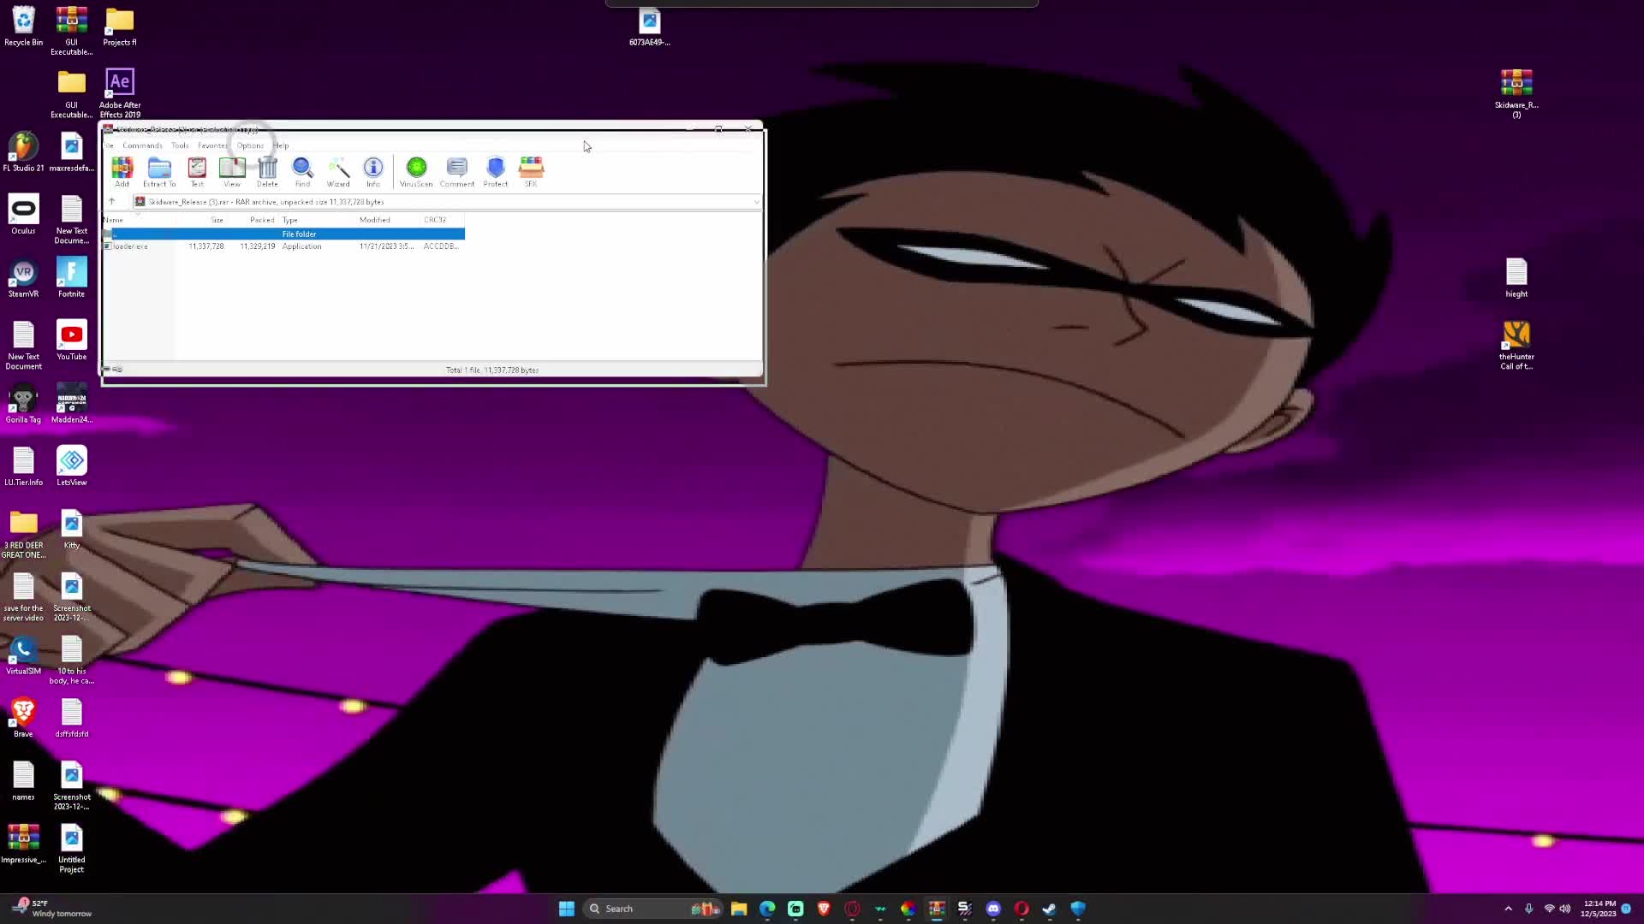Open Discord from the taskbar

pyautogui.click(x=993, y=909)
